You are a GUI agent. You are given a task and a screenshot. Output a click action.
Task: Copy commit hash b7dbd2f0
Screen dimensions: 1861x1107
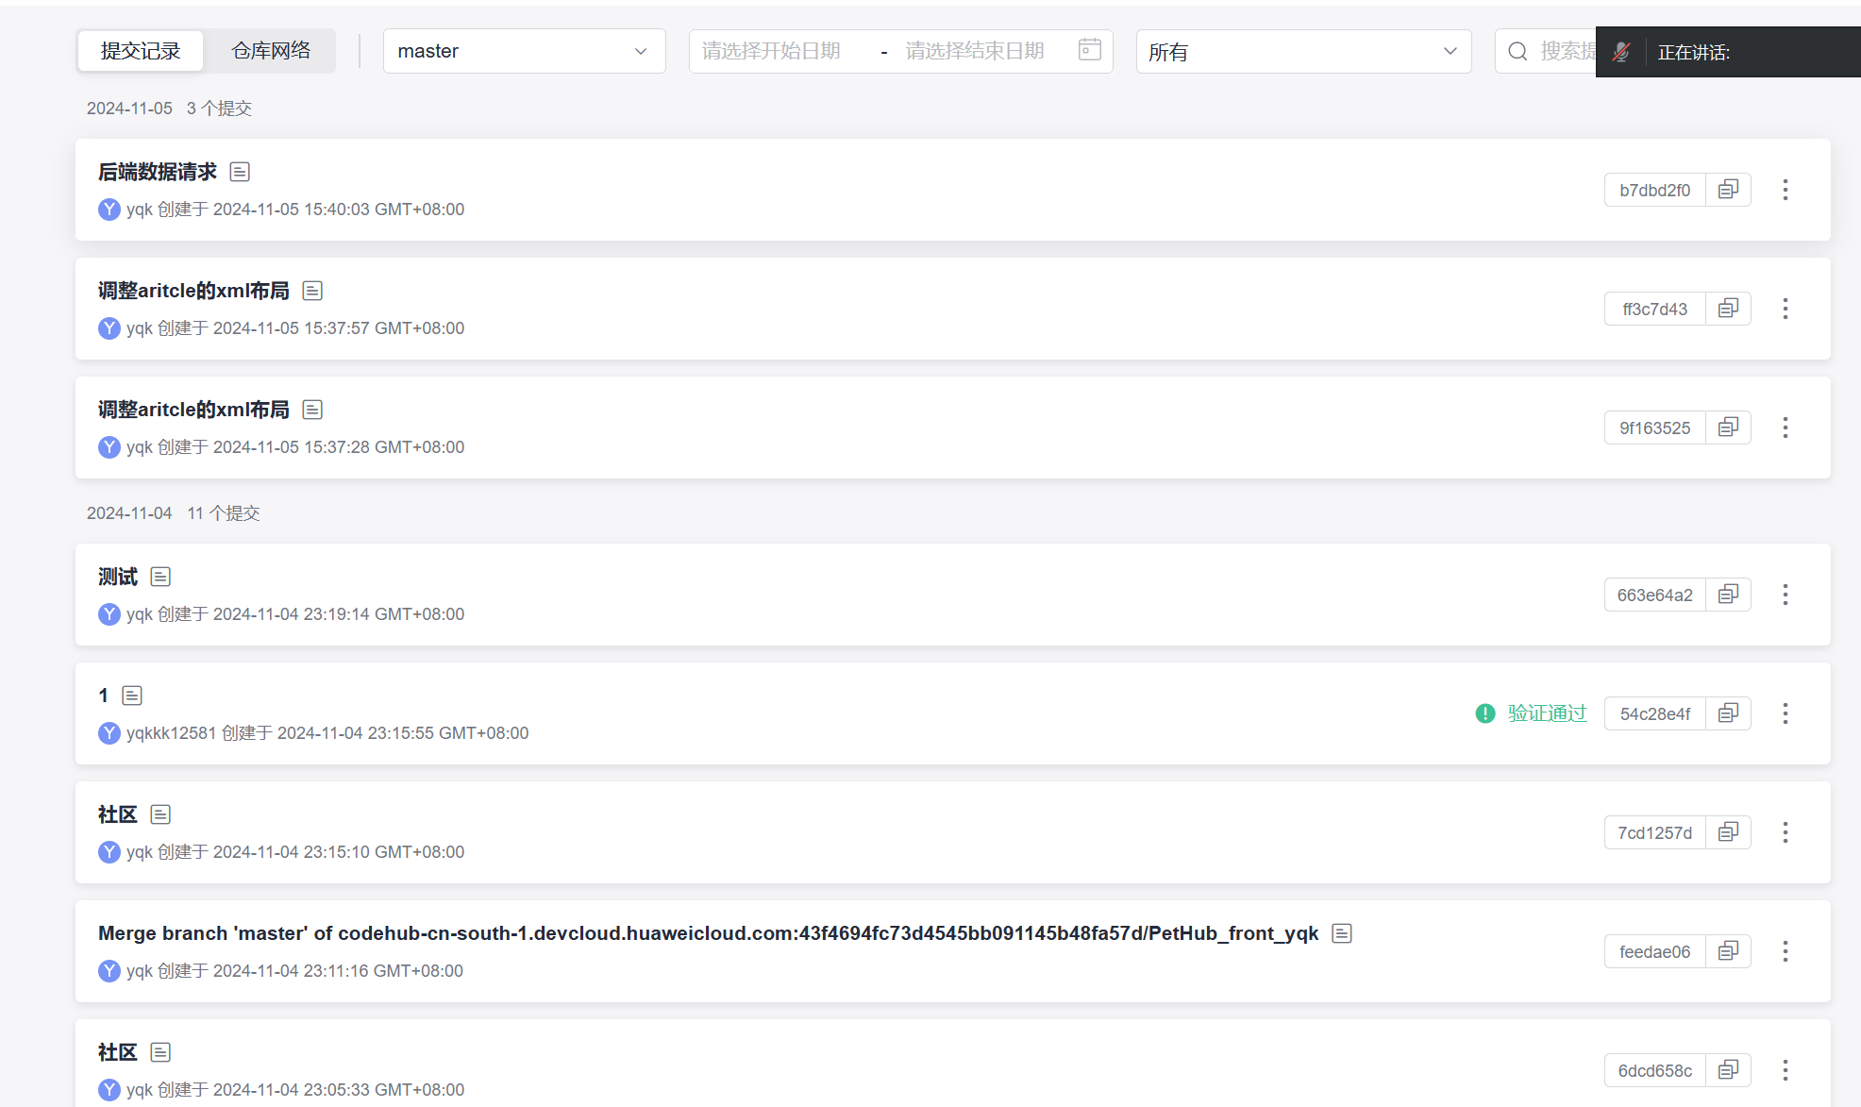1728,190
